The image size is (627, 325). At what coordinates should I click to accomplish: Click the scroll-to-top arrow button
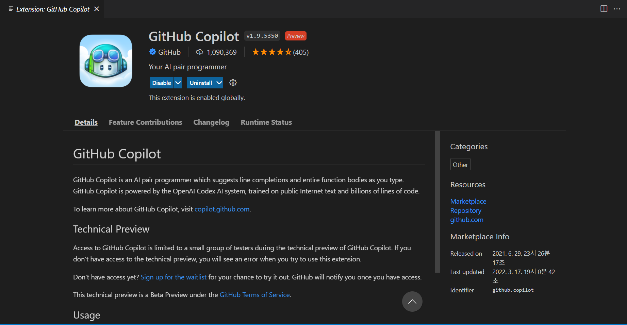412,302
